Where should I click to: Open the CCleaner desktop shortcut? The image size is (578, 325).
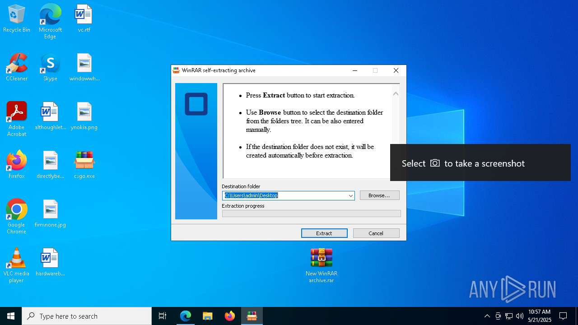(x=17, y=67)
